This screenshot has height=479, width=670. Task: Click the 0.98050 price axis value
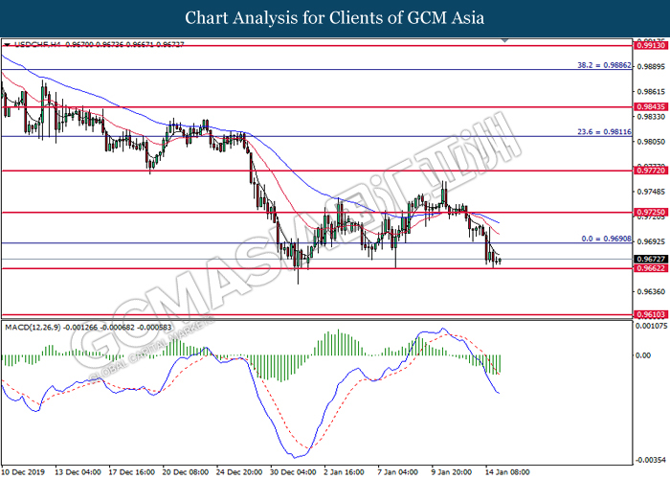tap(651, 142)
